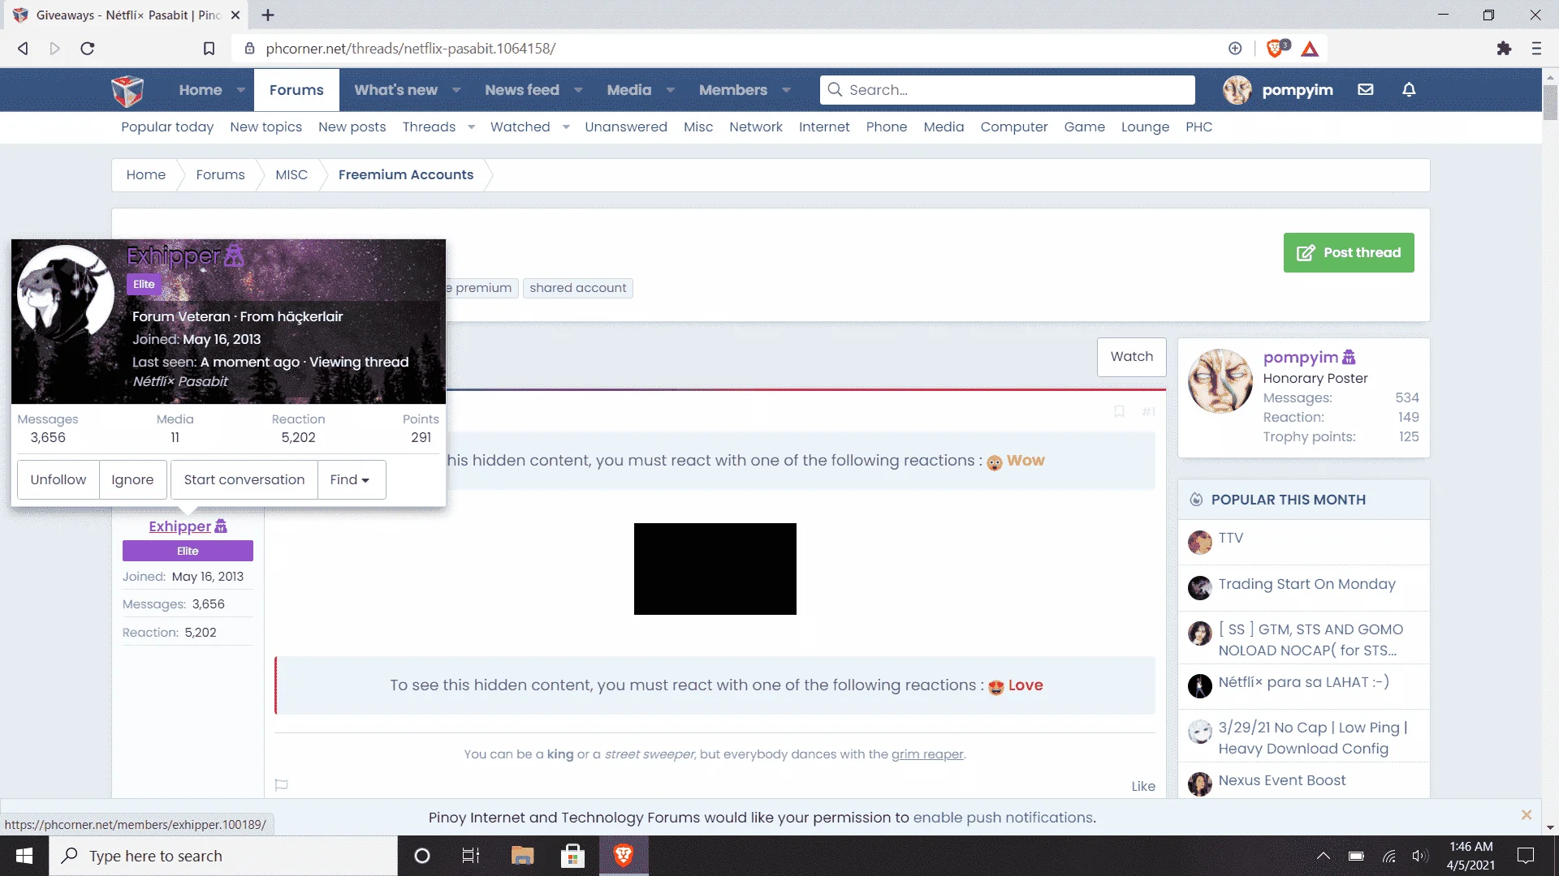The image size is (1559, 876).
Task: Go to the Lounge section
Action: pyautogui.click(x=1145, y=127)
